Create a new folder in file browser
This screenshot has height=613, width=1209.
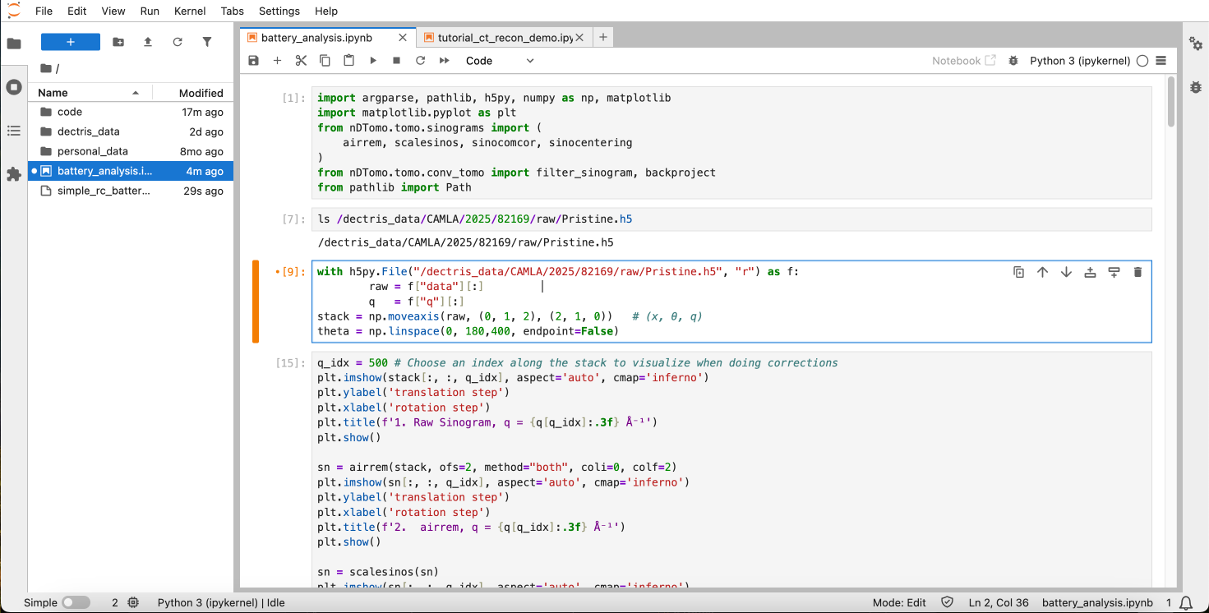118,42
